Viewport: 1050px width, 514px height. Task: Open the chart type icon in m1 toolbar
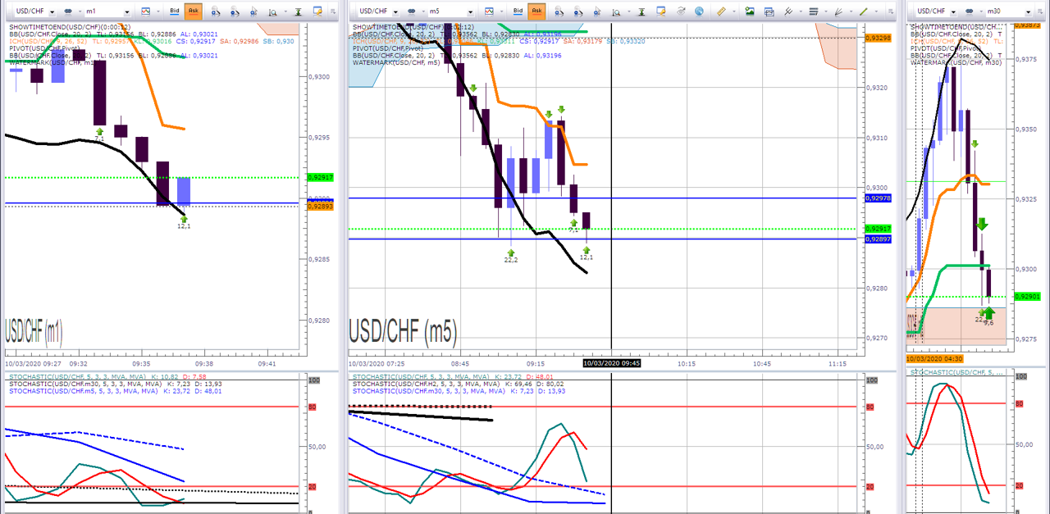145,11
